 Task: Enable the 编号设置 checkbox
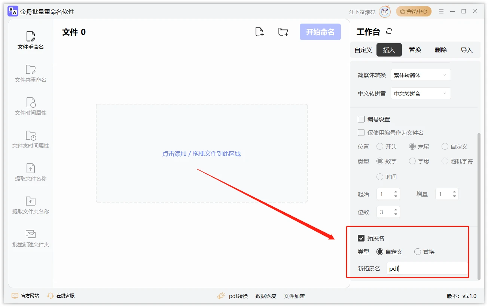pos(361,119)
